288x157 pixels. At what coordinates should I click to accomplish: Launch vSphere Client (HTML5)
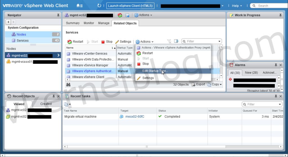click(x=130, y=6)
